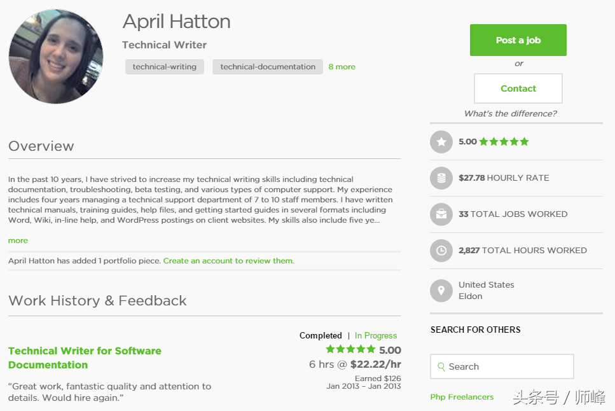The width and height of the screenshot is (615, 411).
Task: Select the technical-documentation skill tag
Action: [x=268, y=67]
